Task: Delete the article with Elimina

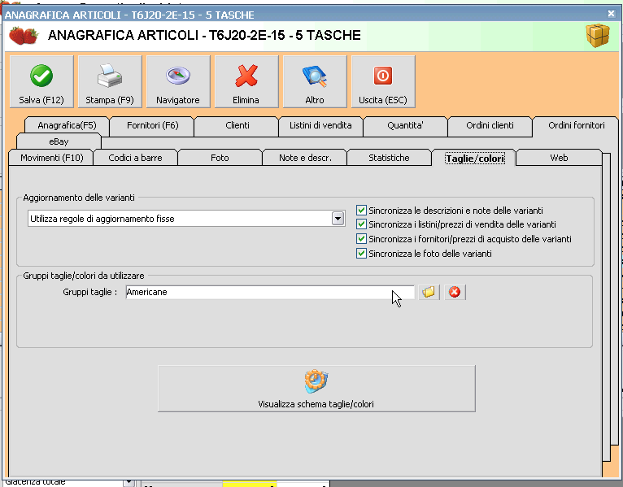Action: click(246, 82)
